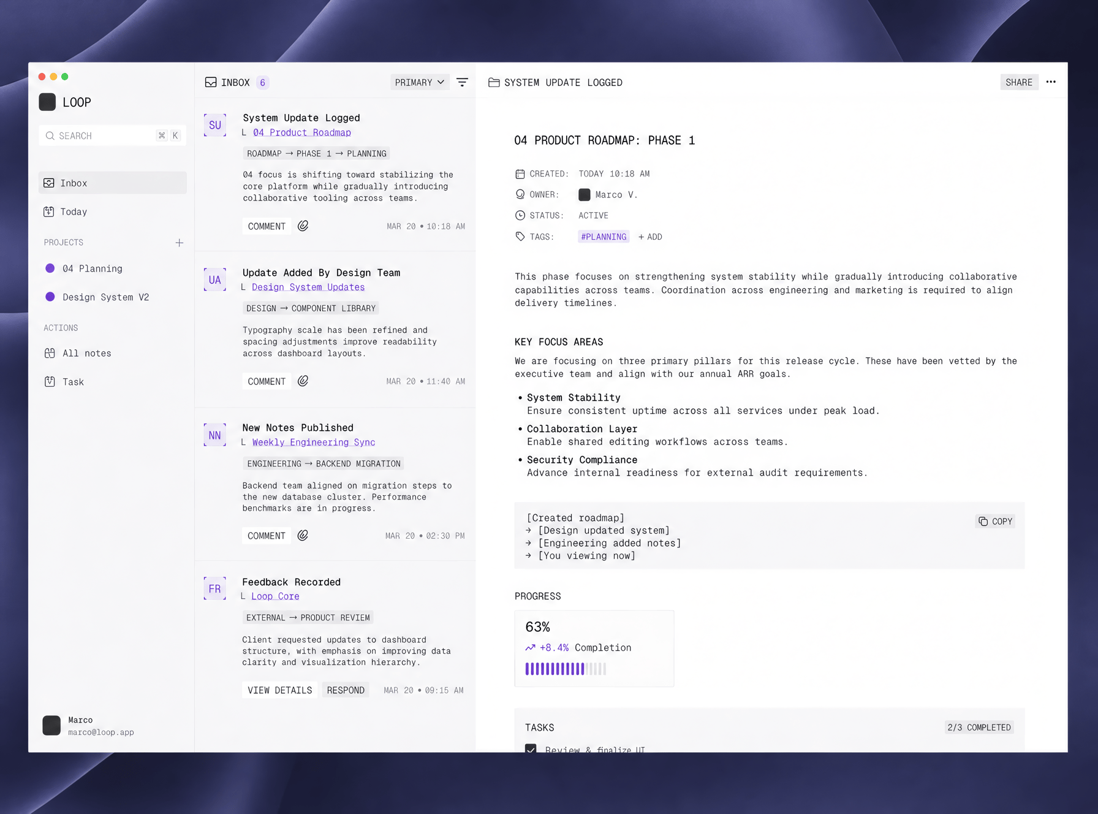Screen dimensions: 1098x814
Task: Click the 2/3 COMPLETED badge
Action: (x=979, y=727)
